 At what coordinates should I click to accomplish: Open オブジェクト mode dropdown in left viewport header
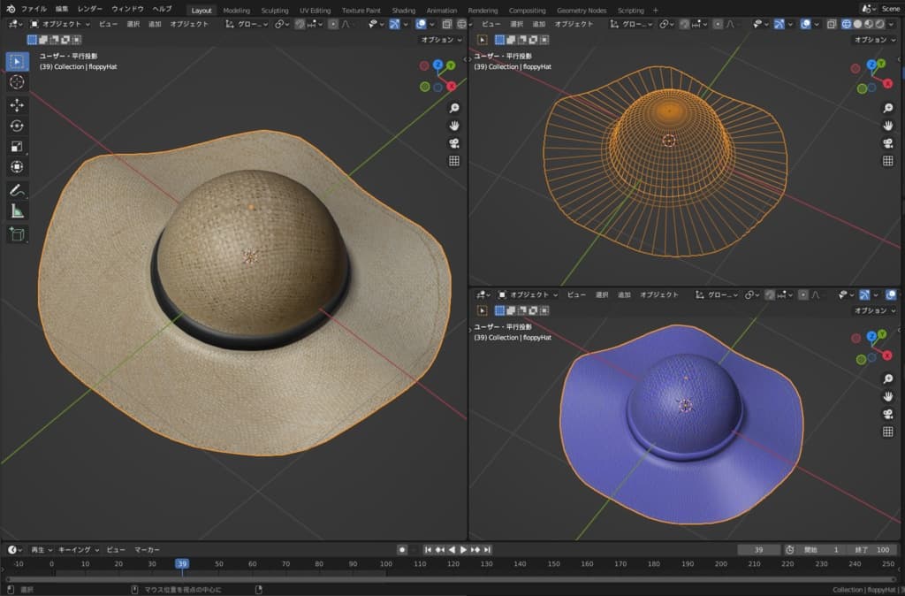pos(58,24)
